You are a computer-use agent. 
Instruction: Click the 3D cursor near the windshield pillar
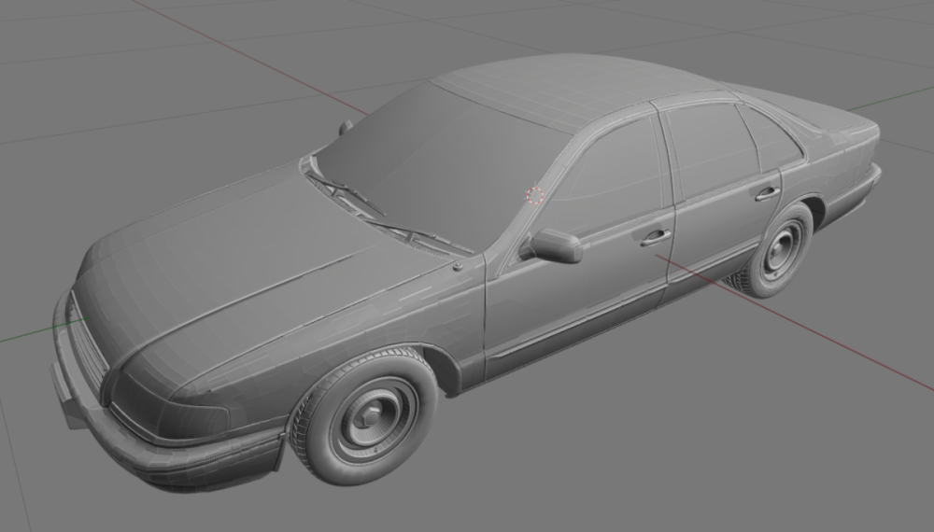click(535, 195)
